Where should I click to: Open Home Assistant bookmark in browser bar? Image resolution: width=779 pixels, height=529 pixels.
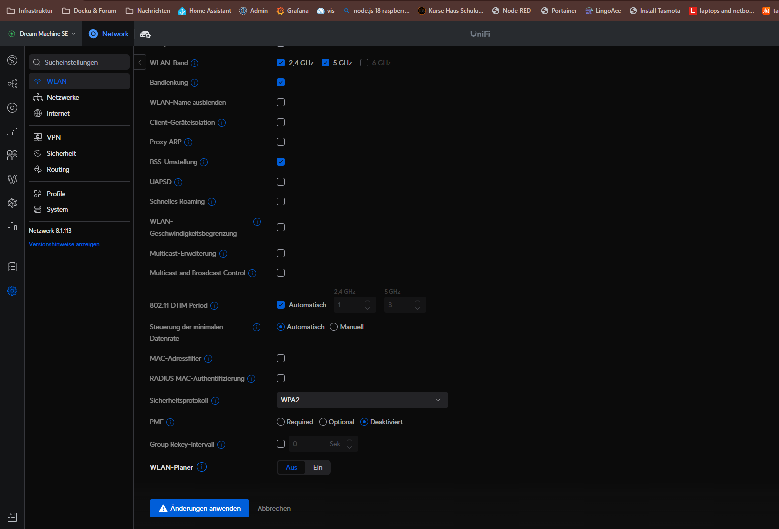(x=204, y=11)
